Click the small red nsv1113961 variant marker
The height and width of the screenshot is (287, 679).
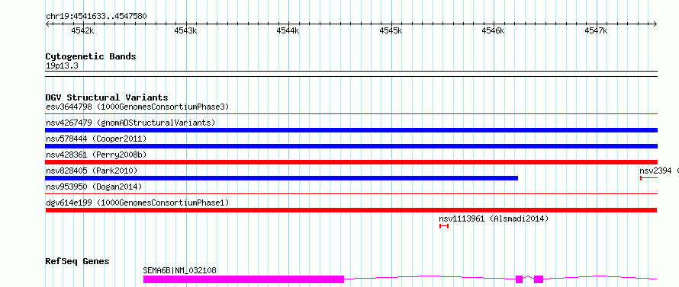pyautogui.click(x=444, y=226)
